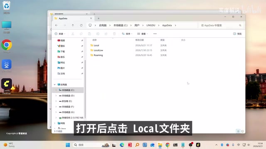The height and width of the screenshot is (149, 266).
Task: Sort by the 类型 column header
Action: coord(163,40)
